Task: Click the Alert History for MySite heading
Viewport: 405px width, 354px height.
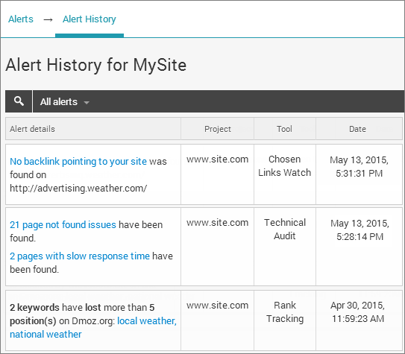Action: pos(95,65)
